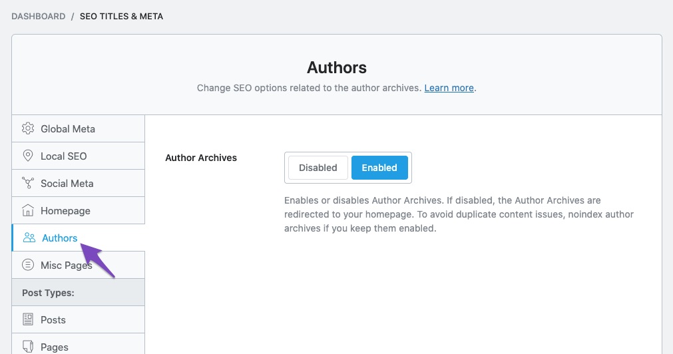Image resolution: width=673 pixels, height=354 pixels.
Task: Enable Author Archives
Action: [379, 168]
